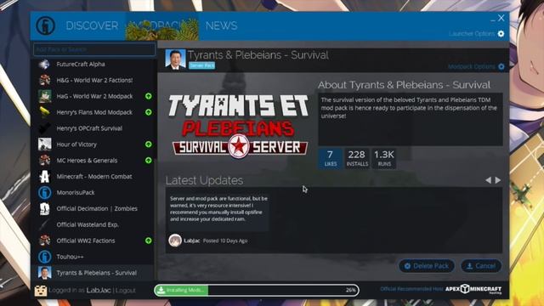Open the Apex Minecraft Hosting link

(473, 289)
